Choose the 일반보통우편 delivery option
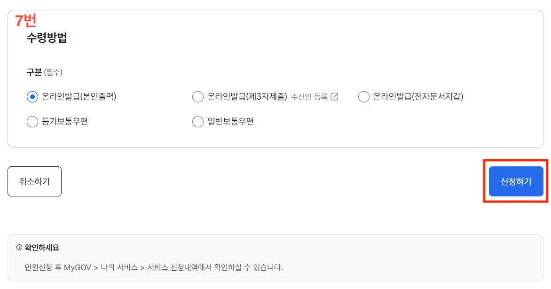 click(198, 121)
